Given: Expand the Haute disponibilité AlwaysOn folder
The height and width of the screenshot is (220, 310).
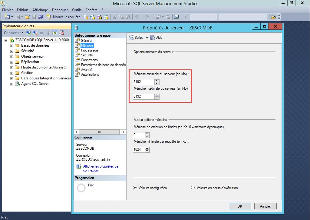Looking at the screenshot, I should (x=12, y=68).
